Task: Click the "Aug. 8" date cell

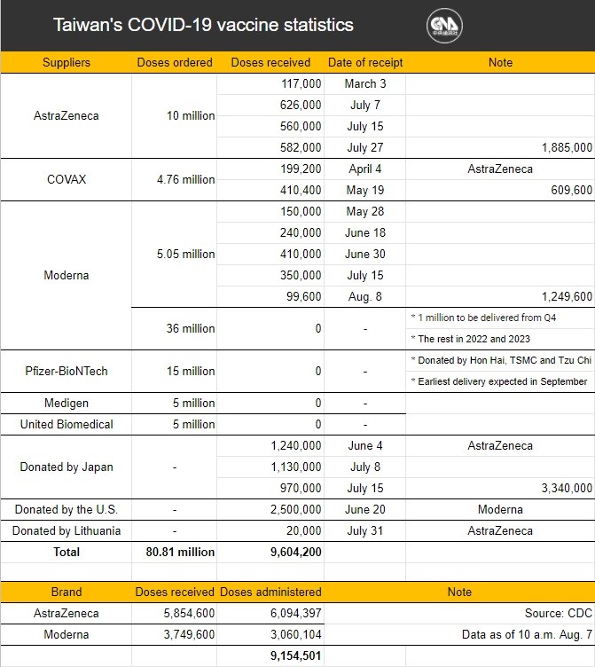Action: [x=365, y=296]
